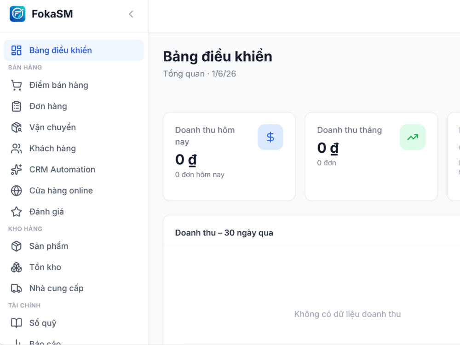
Task: Click the 'Tổng quan · 1/6/26' subtitle
Action: (x=200, y=74)
